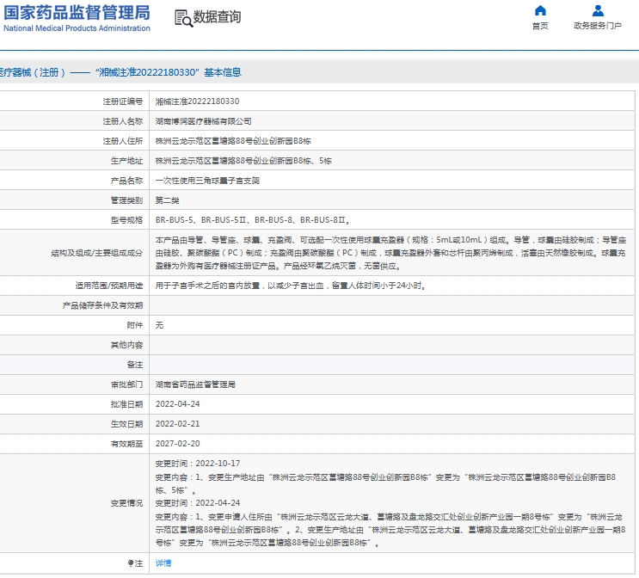Click the 结构及组成/主要组成成分 label
639x578 pixels.
[97, 253]
